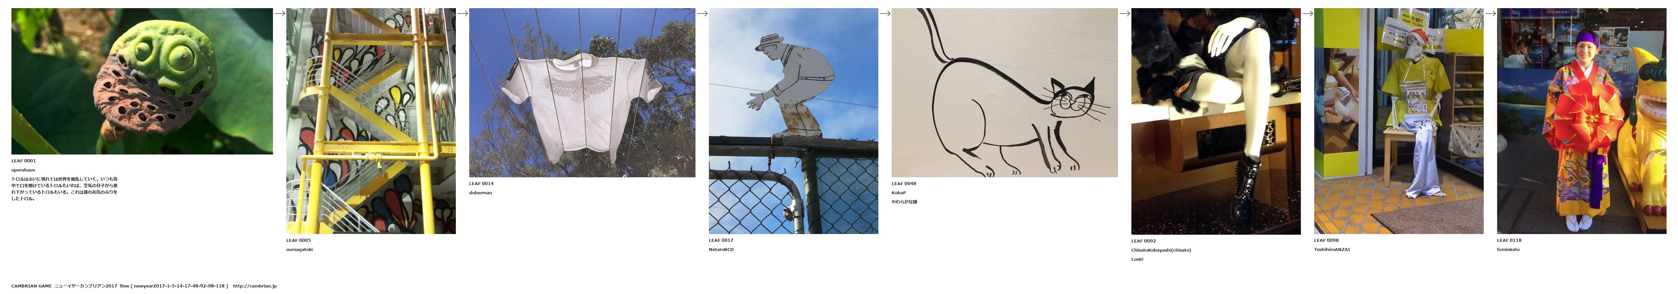Click the author name operahaus
1678x294 pixels.
[23, 170]
